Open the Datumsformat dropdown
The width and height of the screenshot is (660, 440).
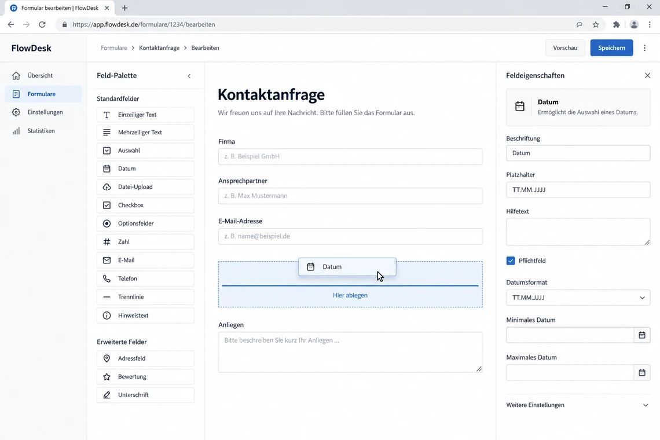[578, 298]
